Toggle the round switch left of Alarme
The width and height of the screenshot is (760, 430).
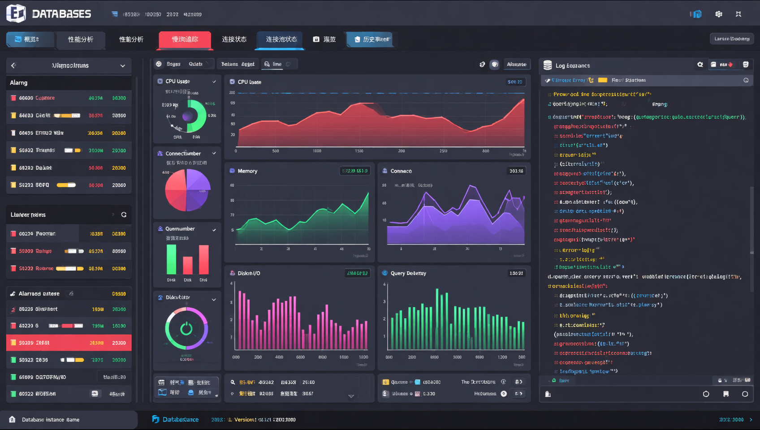tap(494, 64)
